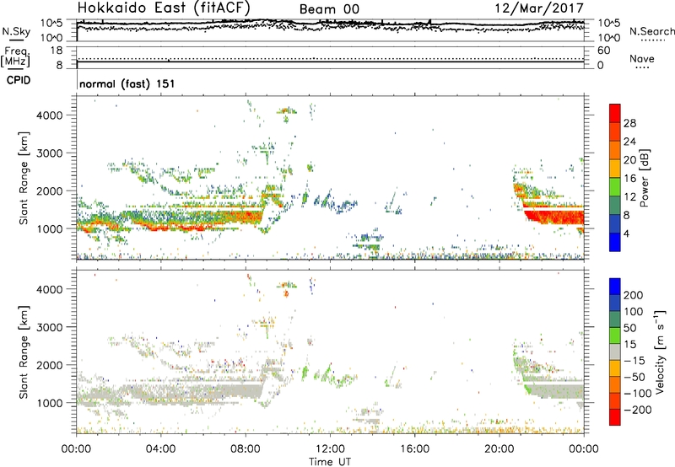Click the '20:00' time axis label

pyautogui.click(x=499, y=449)
